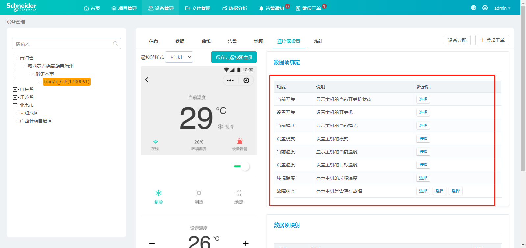Decrease set temperature with minus
The width and height of the screenshot is (526, 248).
pos(152,243)
